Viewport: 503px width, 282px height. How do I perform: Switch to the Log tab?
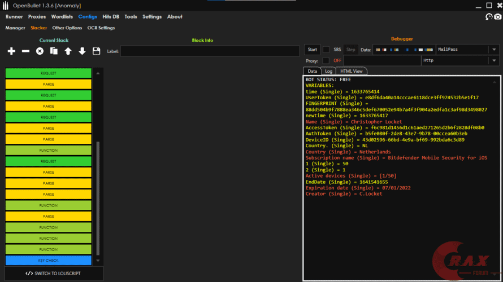(328, 71)
